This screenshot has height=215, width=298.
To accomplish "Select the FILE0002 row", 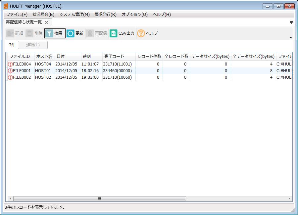I will pyautogui.click(x=150, y=77).
